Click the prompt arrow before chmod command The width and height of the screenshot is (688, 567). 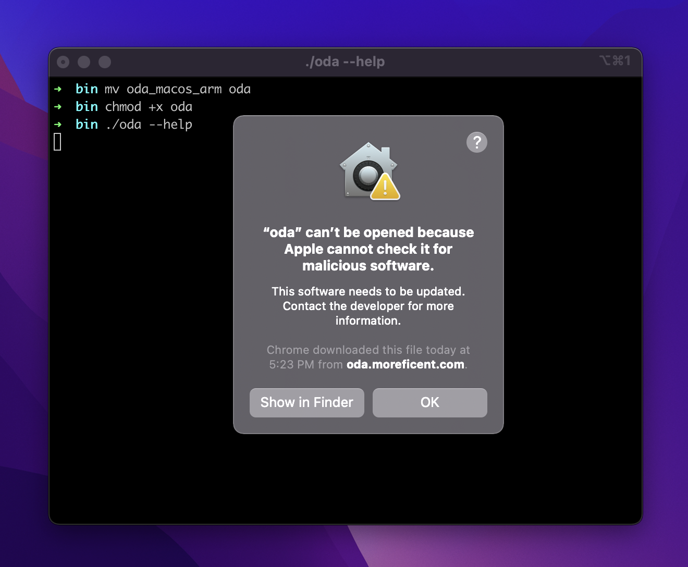58,107
